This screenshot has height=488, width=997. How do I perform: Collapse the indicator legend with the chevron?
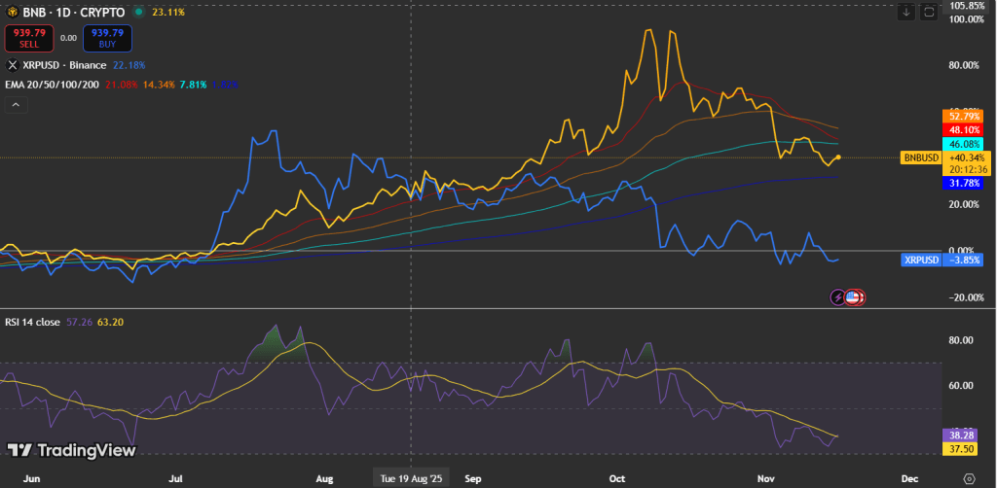pyautogui.click(x=16, y=105)
